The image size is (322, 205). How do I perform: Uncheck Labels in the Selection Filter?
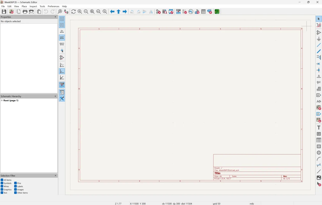coord(15,186)
